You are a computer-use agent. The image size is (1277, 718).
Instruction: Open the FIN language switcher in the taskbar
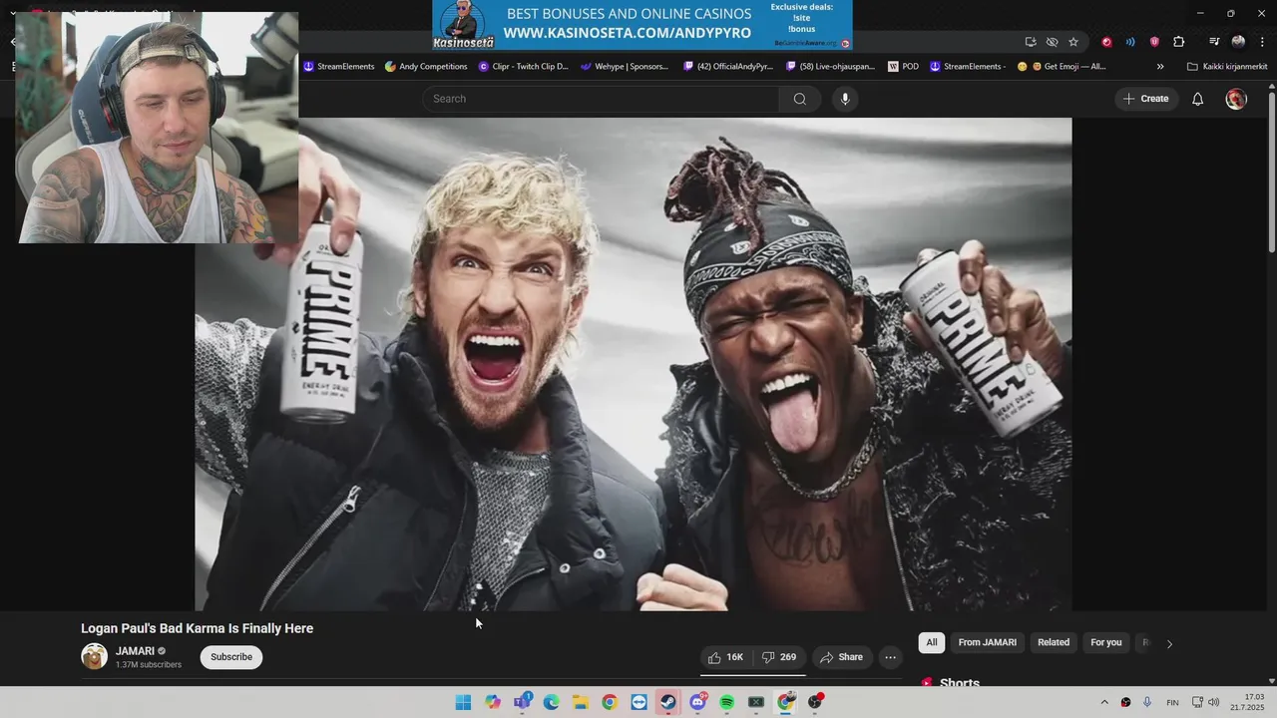coord(1173,702)
